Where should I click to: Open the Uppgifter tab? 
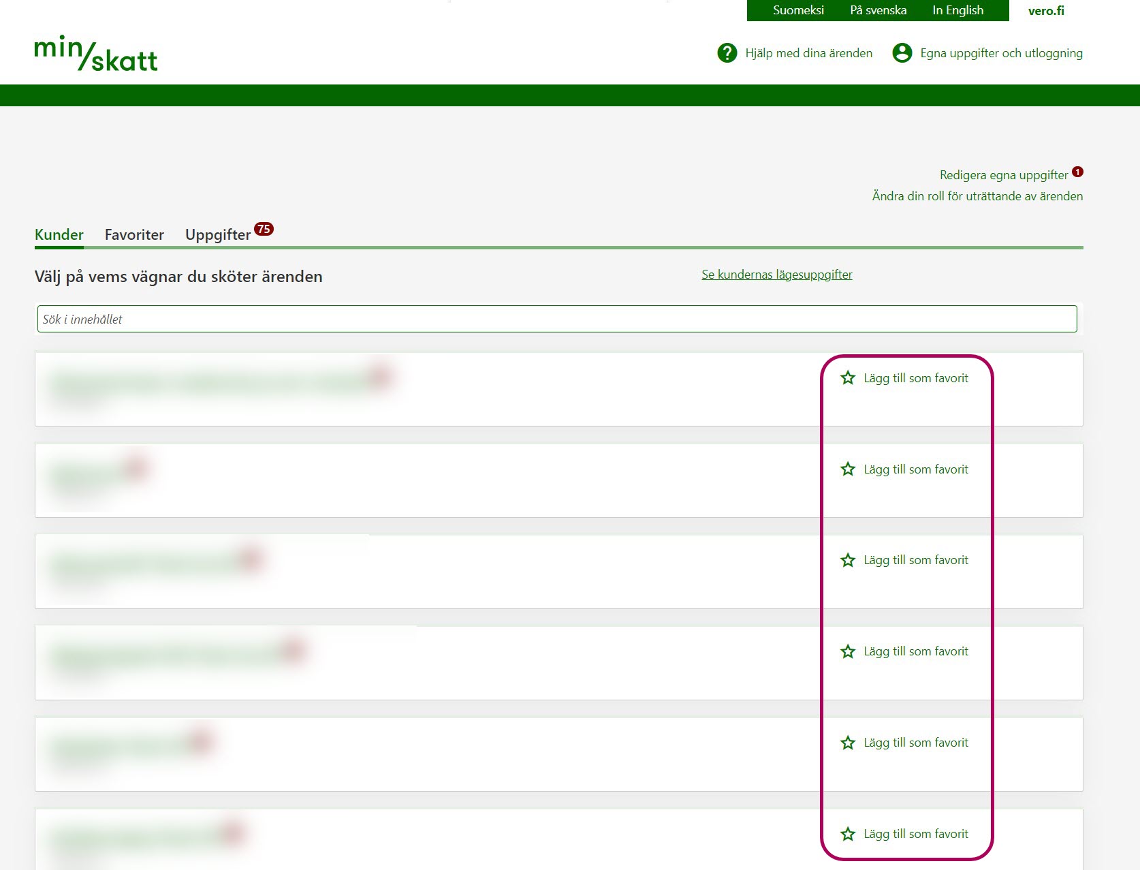tap(218, 235)
